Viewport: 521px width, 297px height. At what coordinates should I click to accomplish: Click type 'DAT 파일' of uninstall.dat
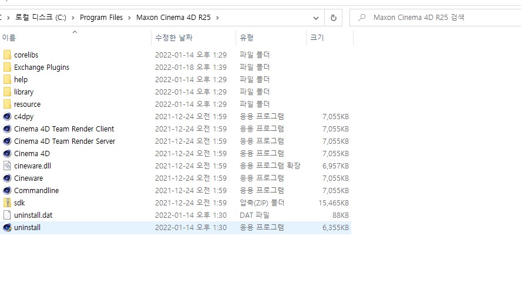(254, 215)
